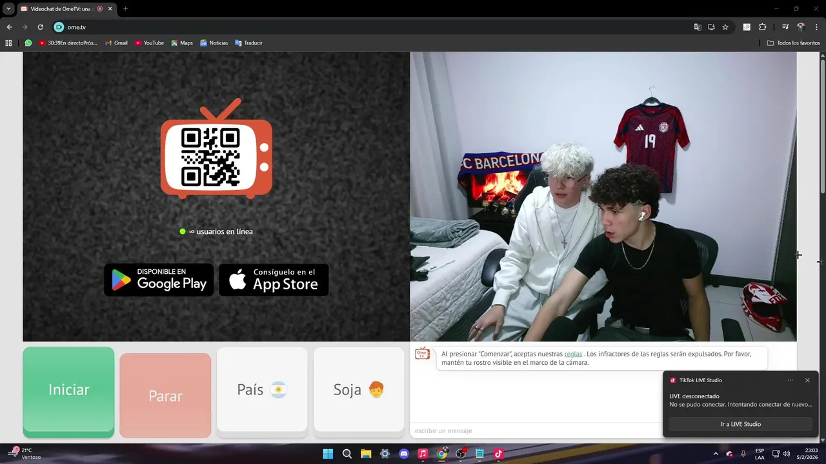The height and width of the screenshot is (464, 826).
Task: Open File Explorer from the taskbar
Action: (x=366, y=454)
